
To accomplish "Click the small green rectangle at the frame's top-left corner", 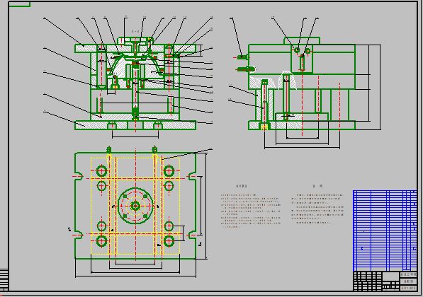I will pos(19,4).
